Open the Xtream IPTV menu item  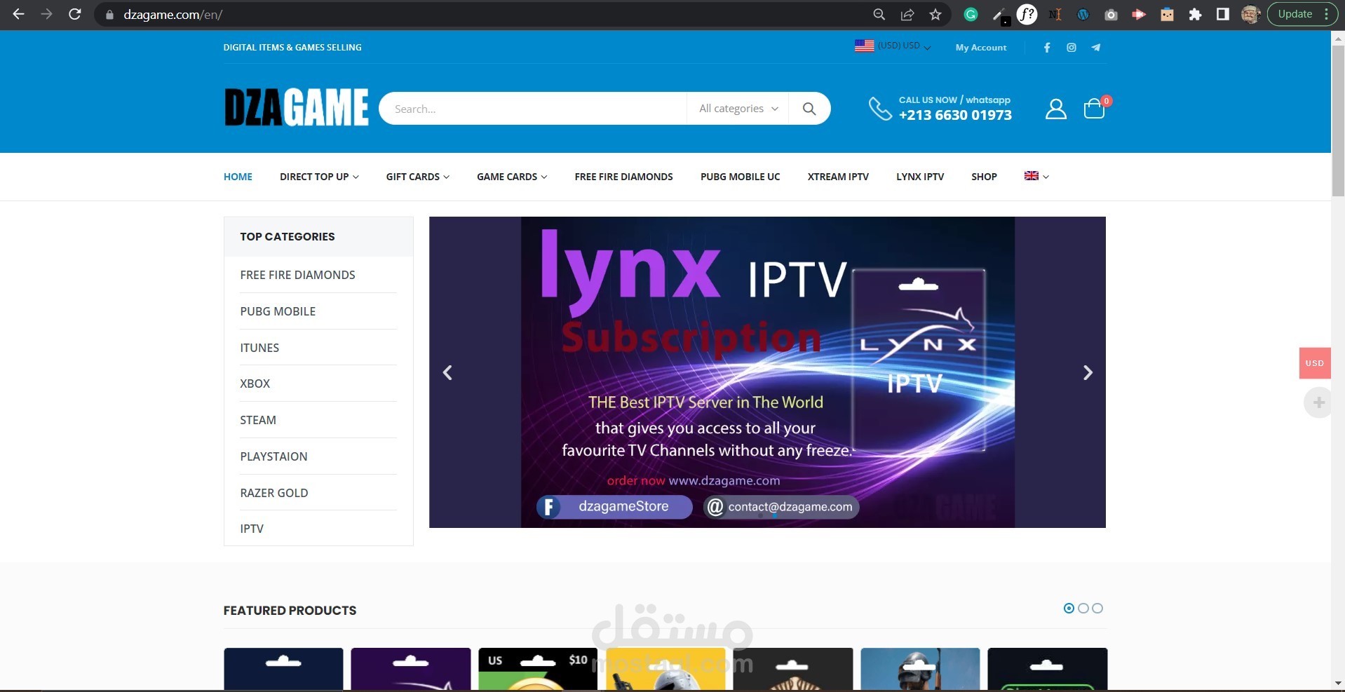click(838, 177)
